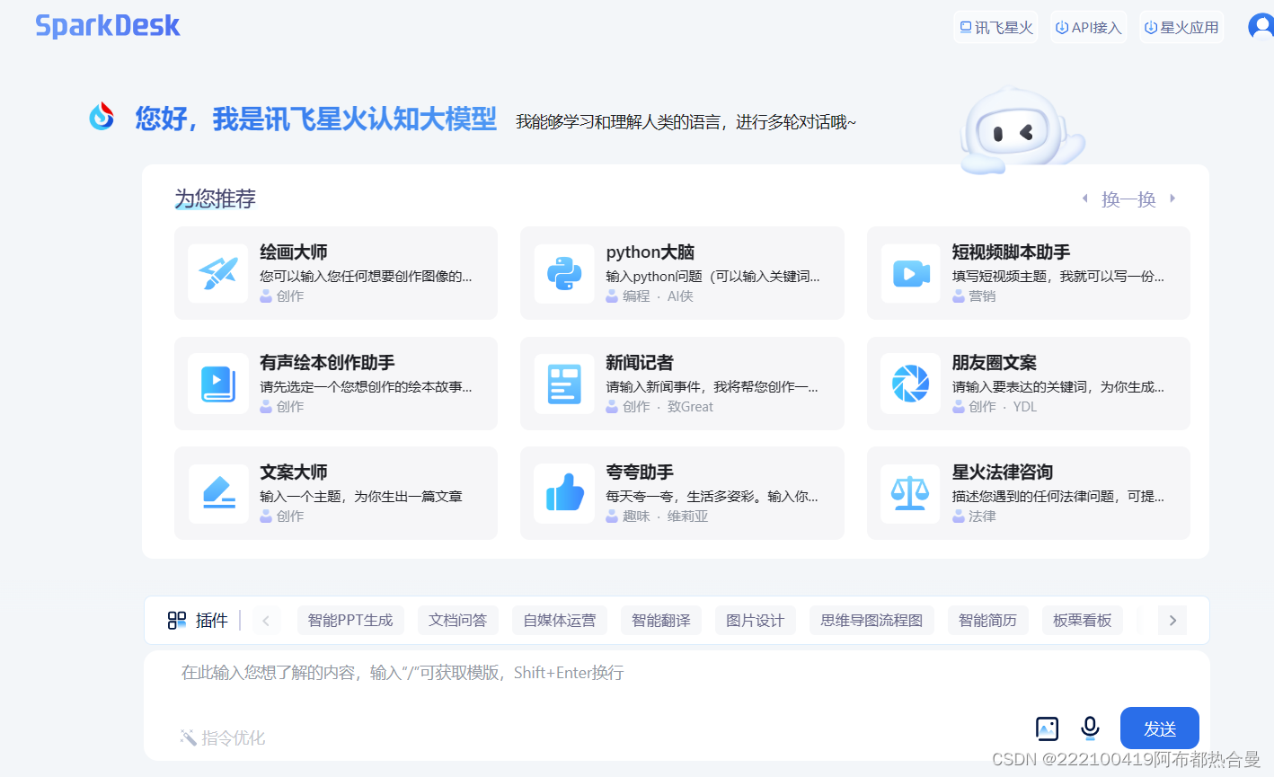Select the 板栗看板 plugin
The height and width of the screenshot is (777, 1274).
[1083, 620]
